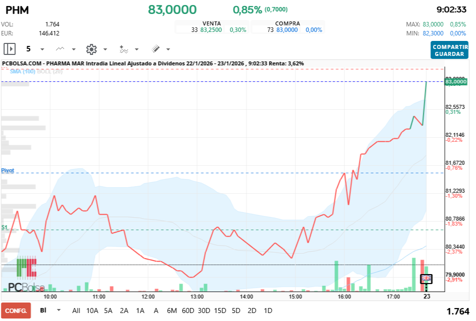
Task: Open the indicators icon
Action: 123,49
